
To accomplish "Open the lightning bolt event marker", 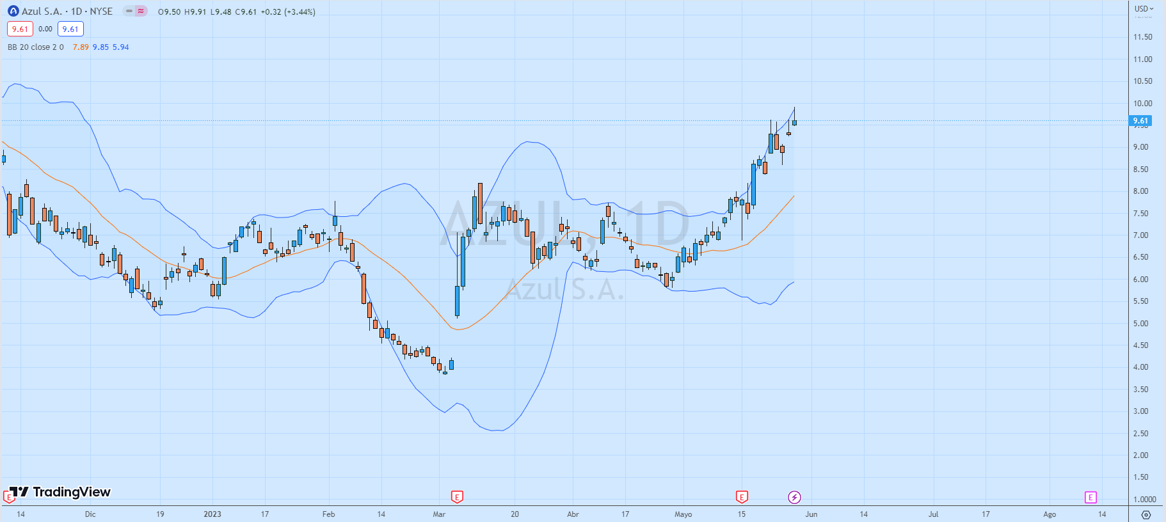I will 794,497.
